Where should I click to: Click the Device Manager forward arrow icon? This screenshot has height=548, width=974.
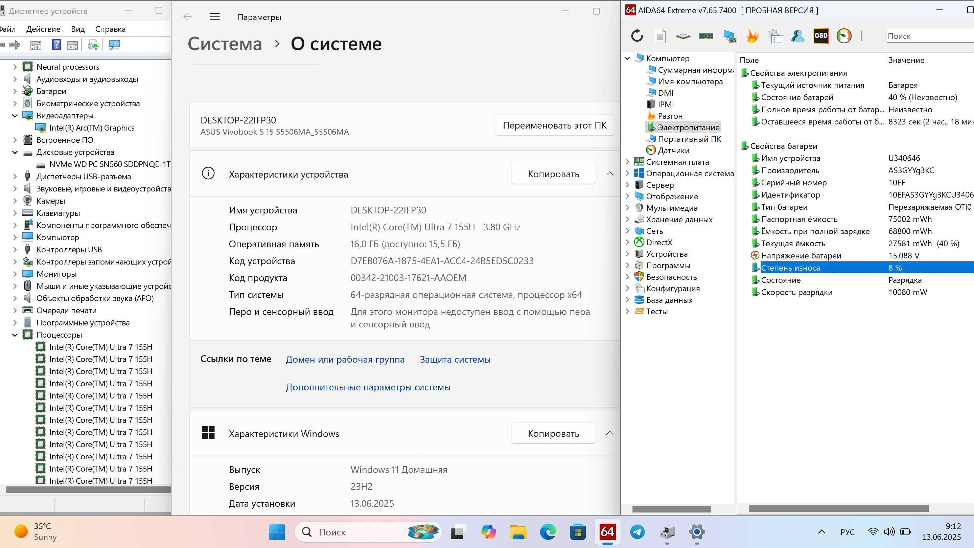coord(15,45)
